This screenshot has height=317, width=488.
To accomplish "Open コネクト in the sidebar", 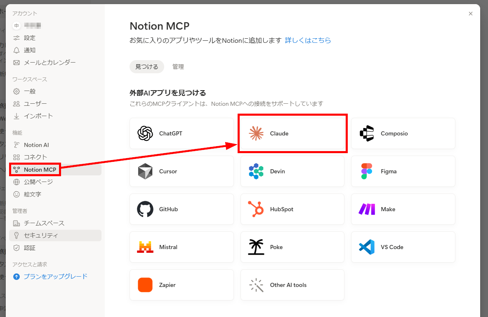I will pos(35,157).
